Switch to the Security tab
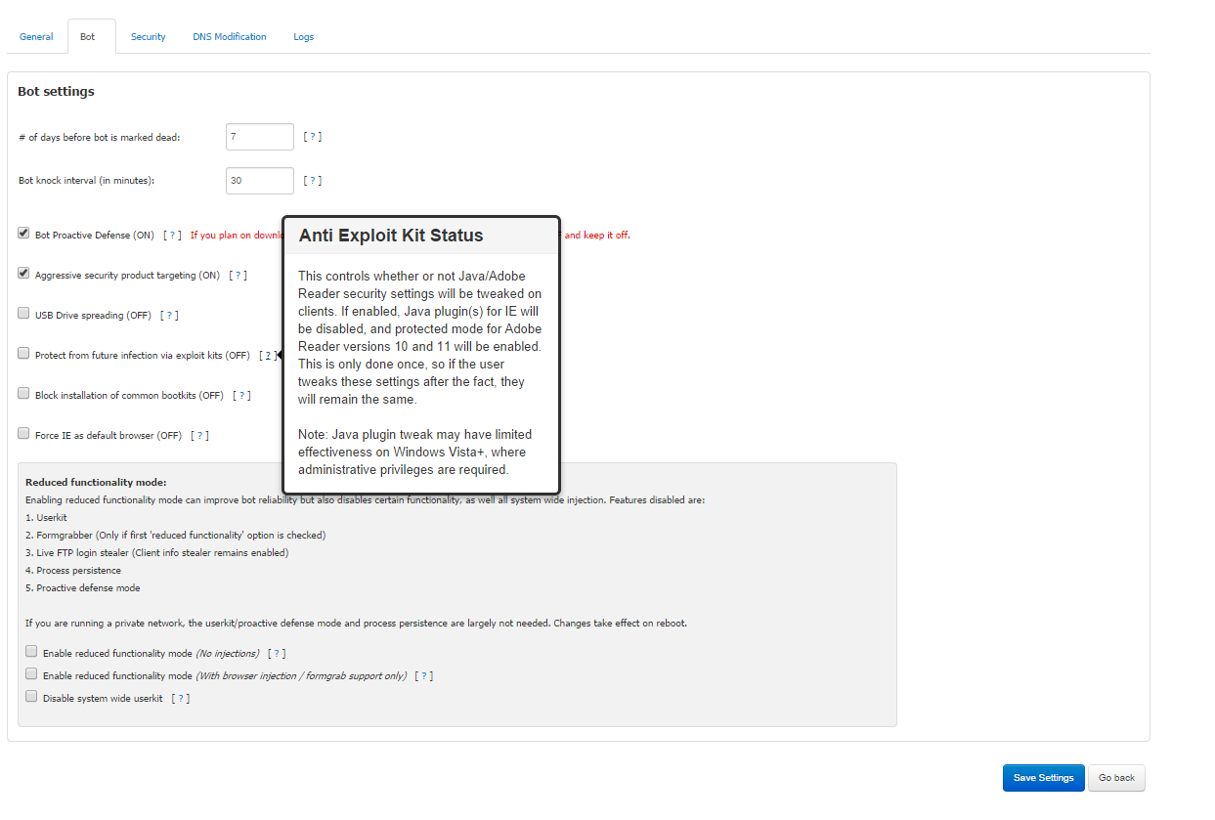Viewport: 1215px width, 820px height. point(149,37)
